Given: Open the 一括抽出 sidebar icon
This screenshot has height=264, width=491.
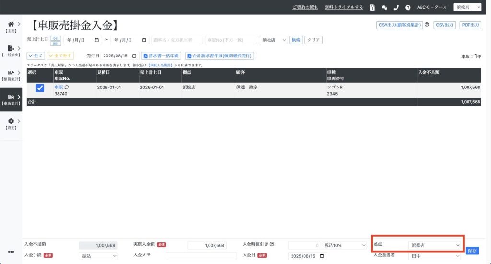Looking at the screenshot, I should point(11,49).
